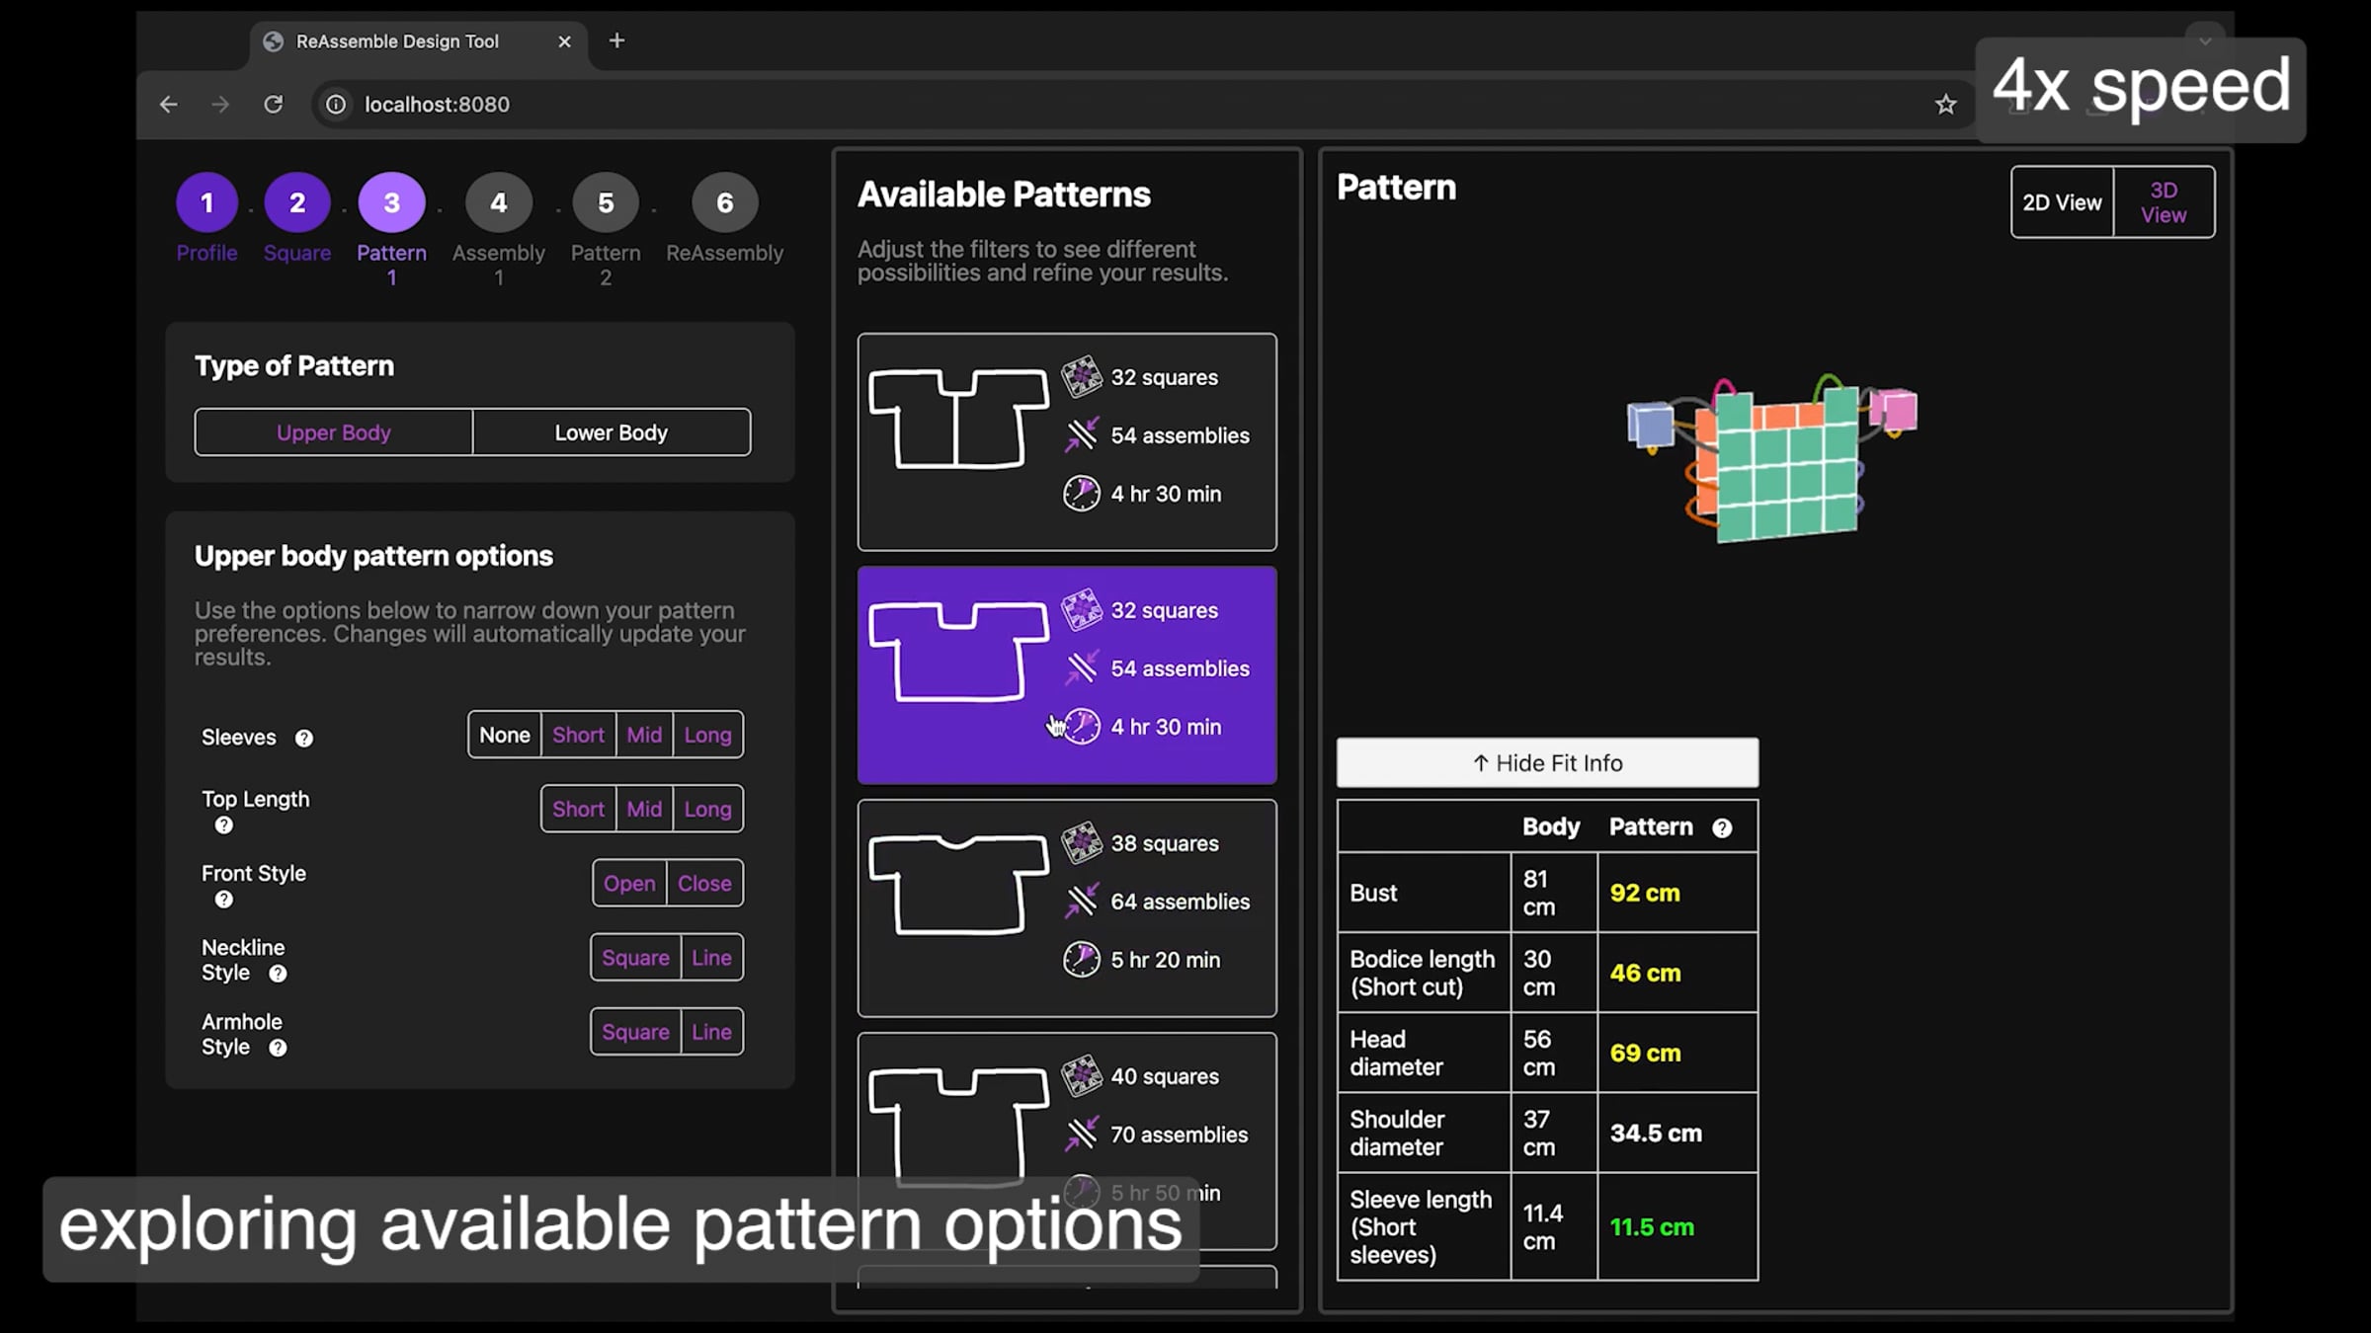Image resolution: width=2371 pixels, height=1333 pixels.
Task: Set Sleeves to Long
Action: (x=707, y=735)
